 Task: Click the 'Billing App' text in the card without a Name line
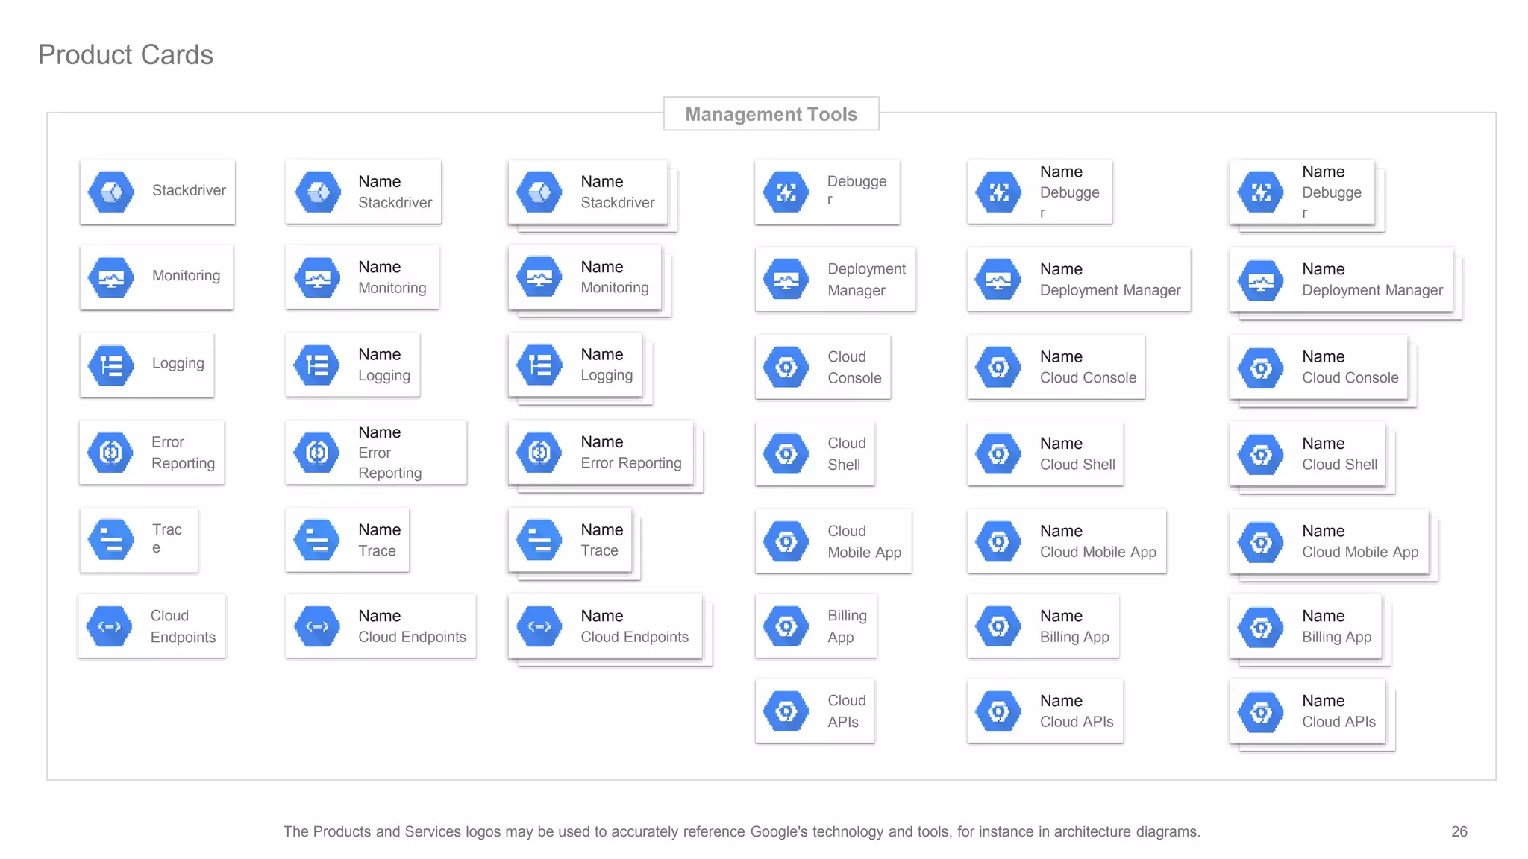(847, 626)
